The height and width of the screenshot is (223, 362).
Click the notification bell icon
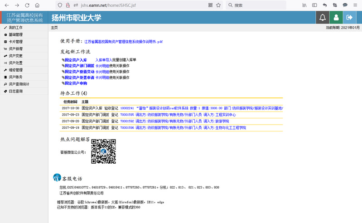pos(323,18)
